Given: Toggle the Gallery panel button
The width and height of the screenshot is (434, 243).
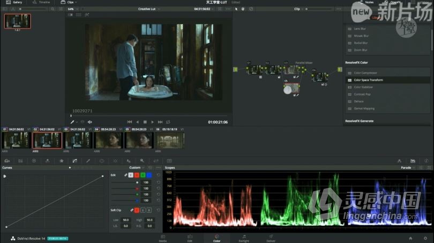Looking at the screenshot, I should 14,2.
